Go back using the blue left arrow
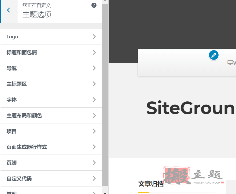Image resolution: width=236 pixels, height=194 pixels. click(x=8, y=10)
